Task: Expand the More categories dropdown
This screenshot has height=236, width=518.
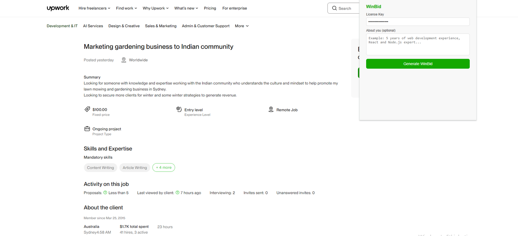Action: coord(242,26)
